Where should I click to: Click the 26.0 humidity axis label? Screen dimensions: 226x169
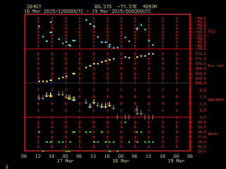pos(202,142)
